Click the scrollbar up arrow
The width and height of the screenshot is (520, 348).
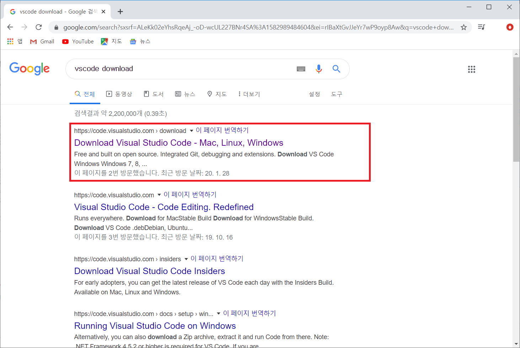pos(516,54)
